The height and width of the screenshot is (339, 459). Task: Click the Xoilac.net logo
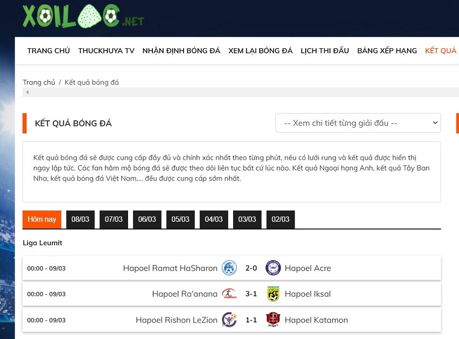click(83, 16)
